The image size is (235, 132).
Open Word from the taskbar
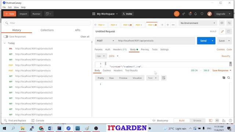(x=50, y=128)
